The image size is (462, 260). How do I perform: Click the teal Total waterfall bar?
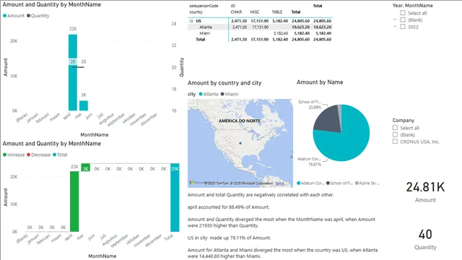click(x=175, y=197)
